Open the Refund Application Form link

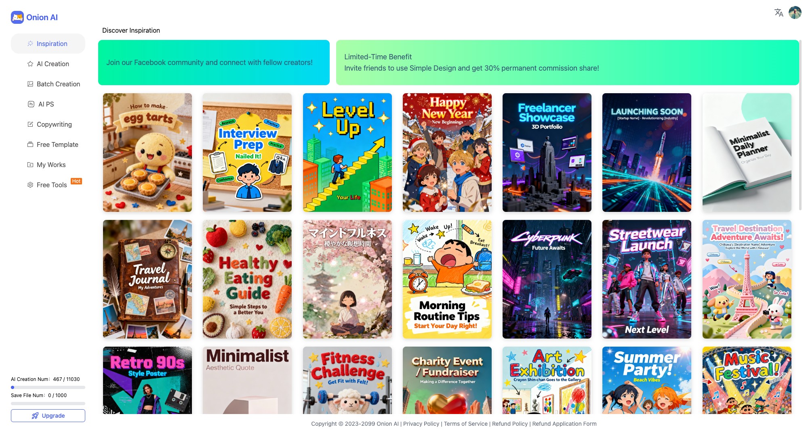pos(564,424)
